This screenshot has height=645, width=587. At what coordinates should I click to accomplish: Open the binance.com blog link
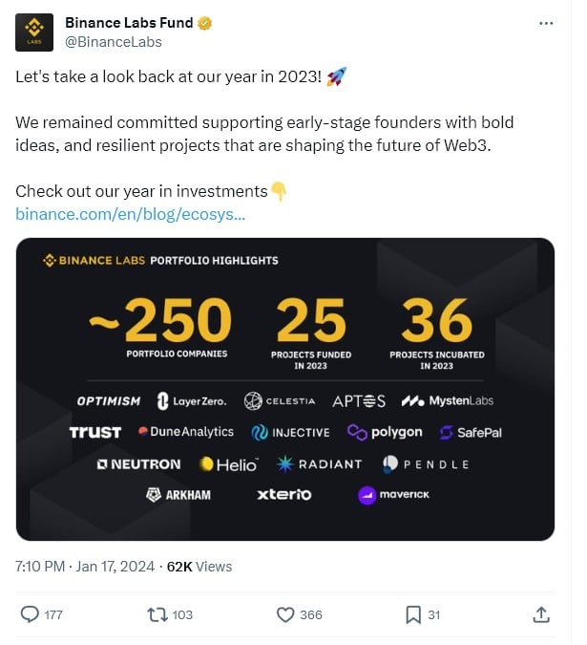pos(130,214)
